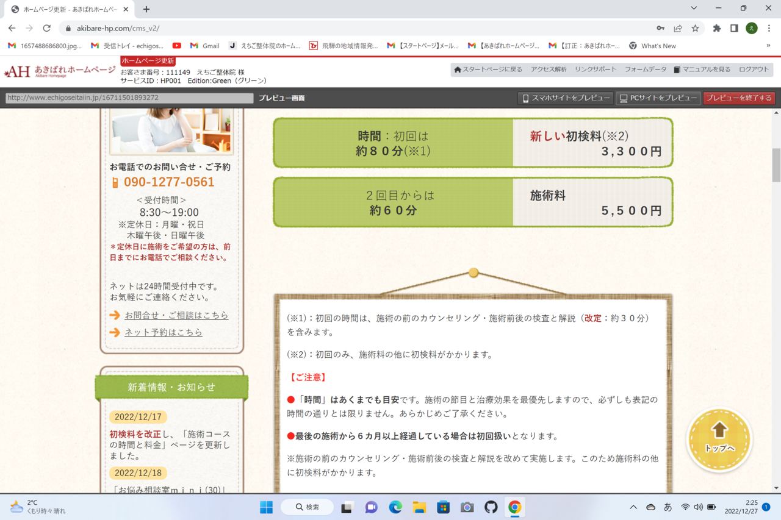Open Chrome three-dot menu
This screenshot has width=781, height=520.
click(x=769, y=28)
